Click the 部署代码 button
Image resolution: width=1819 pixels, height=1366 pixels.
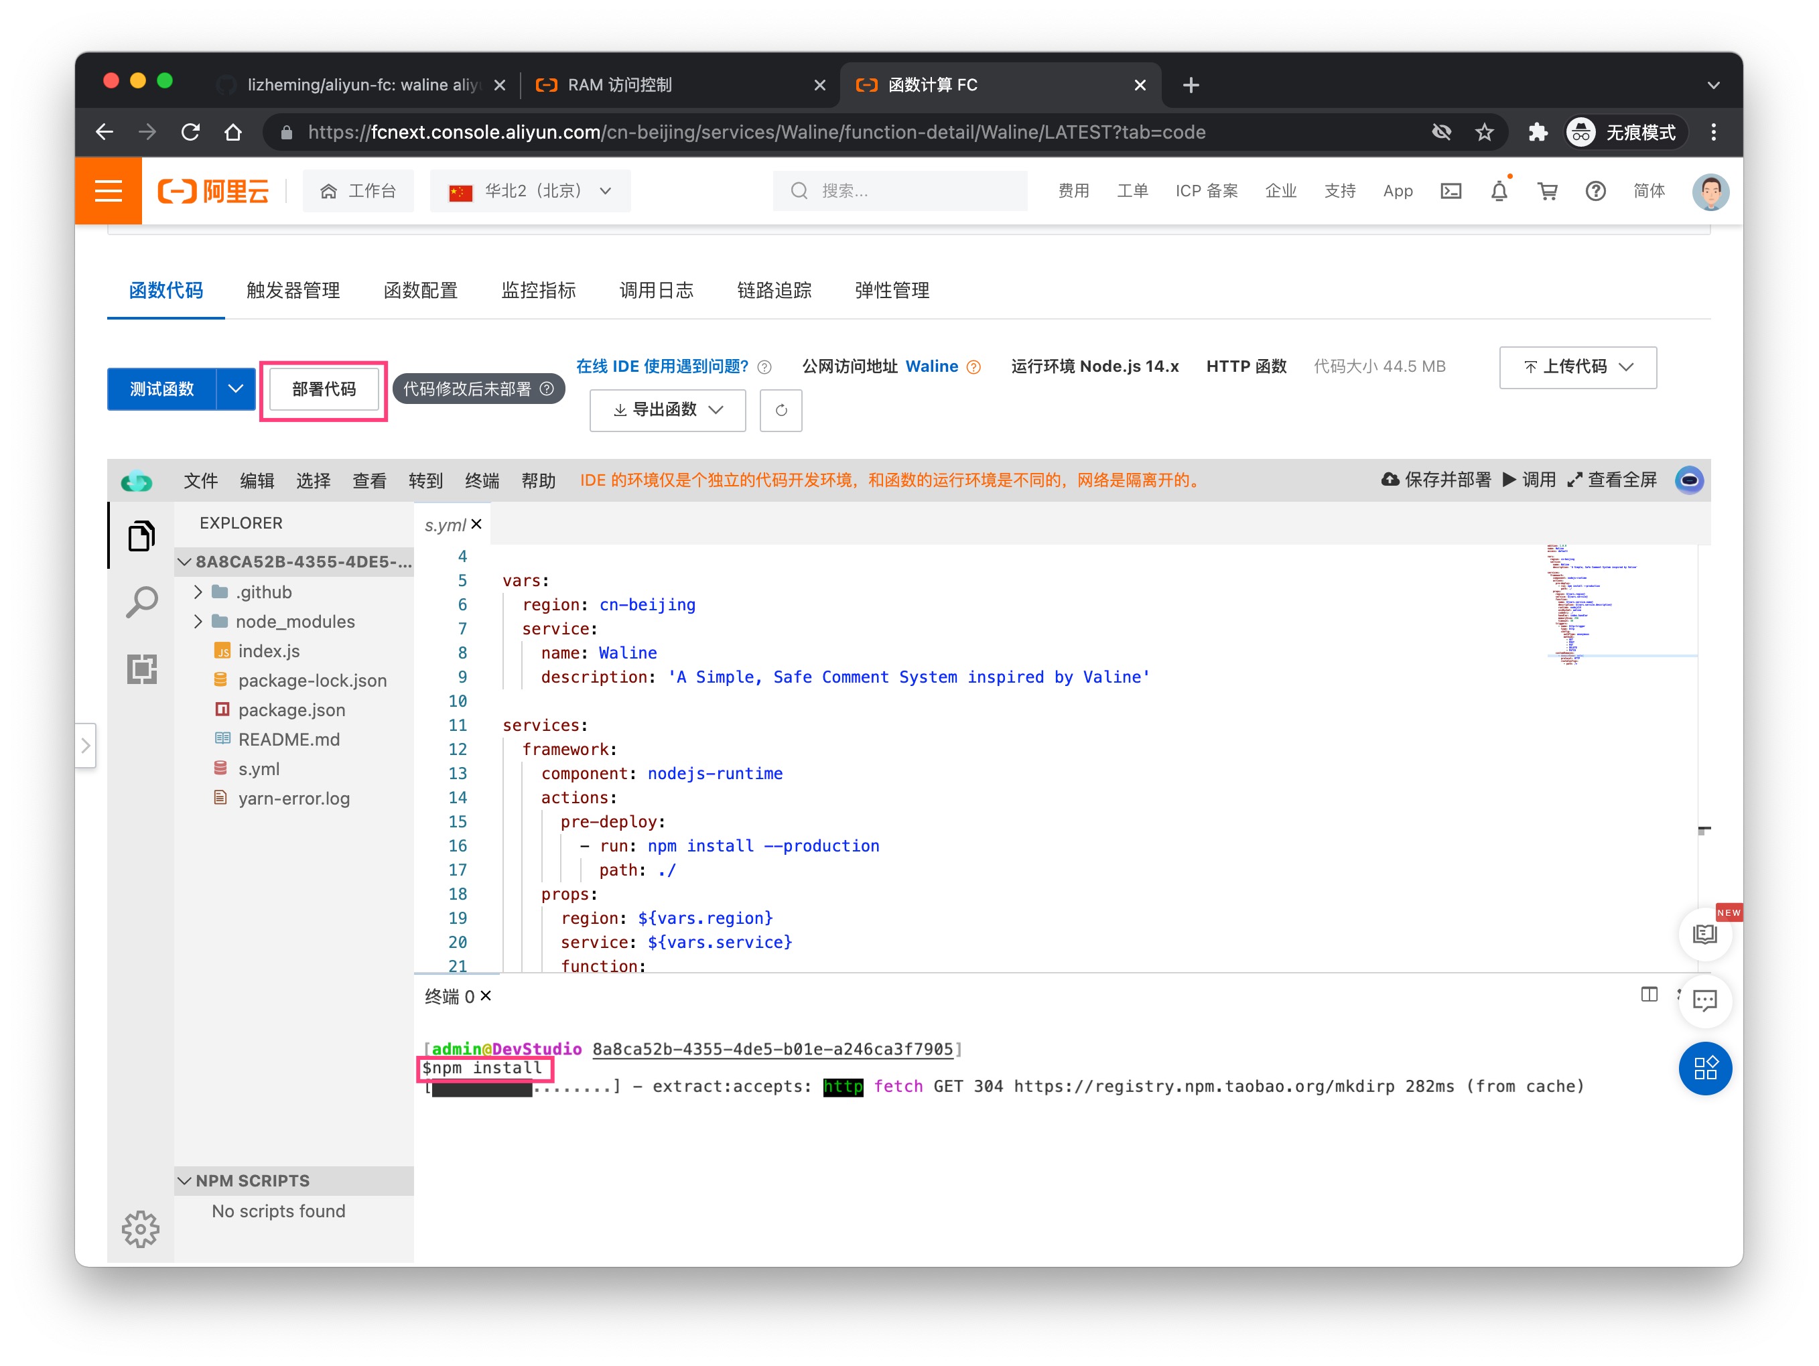click(324, 388)
